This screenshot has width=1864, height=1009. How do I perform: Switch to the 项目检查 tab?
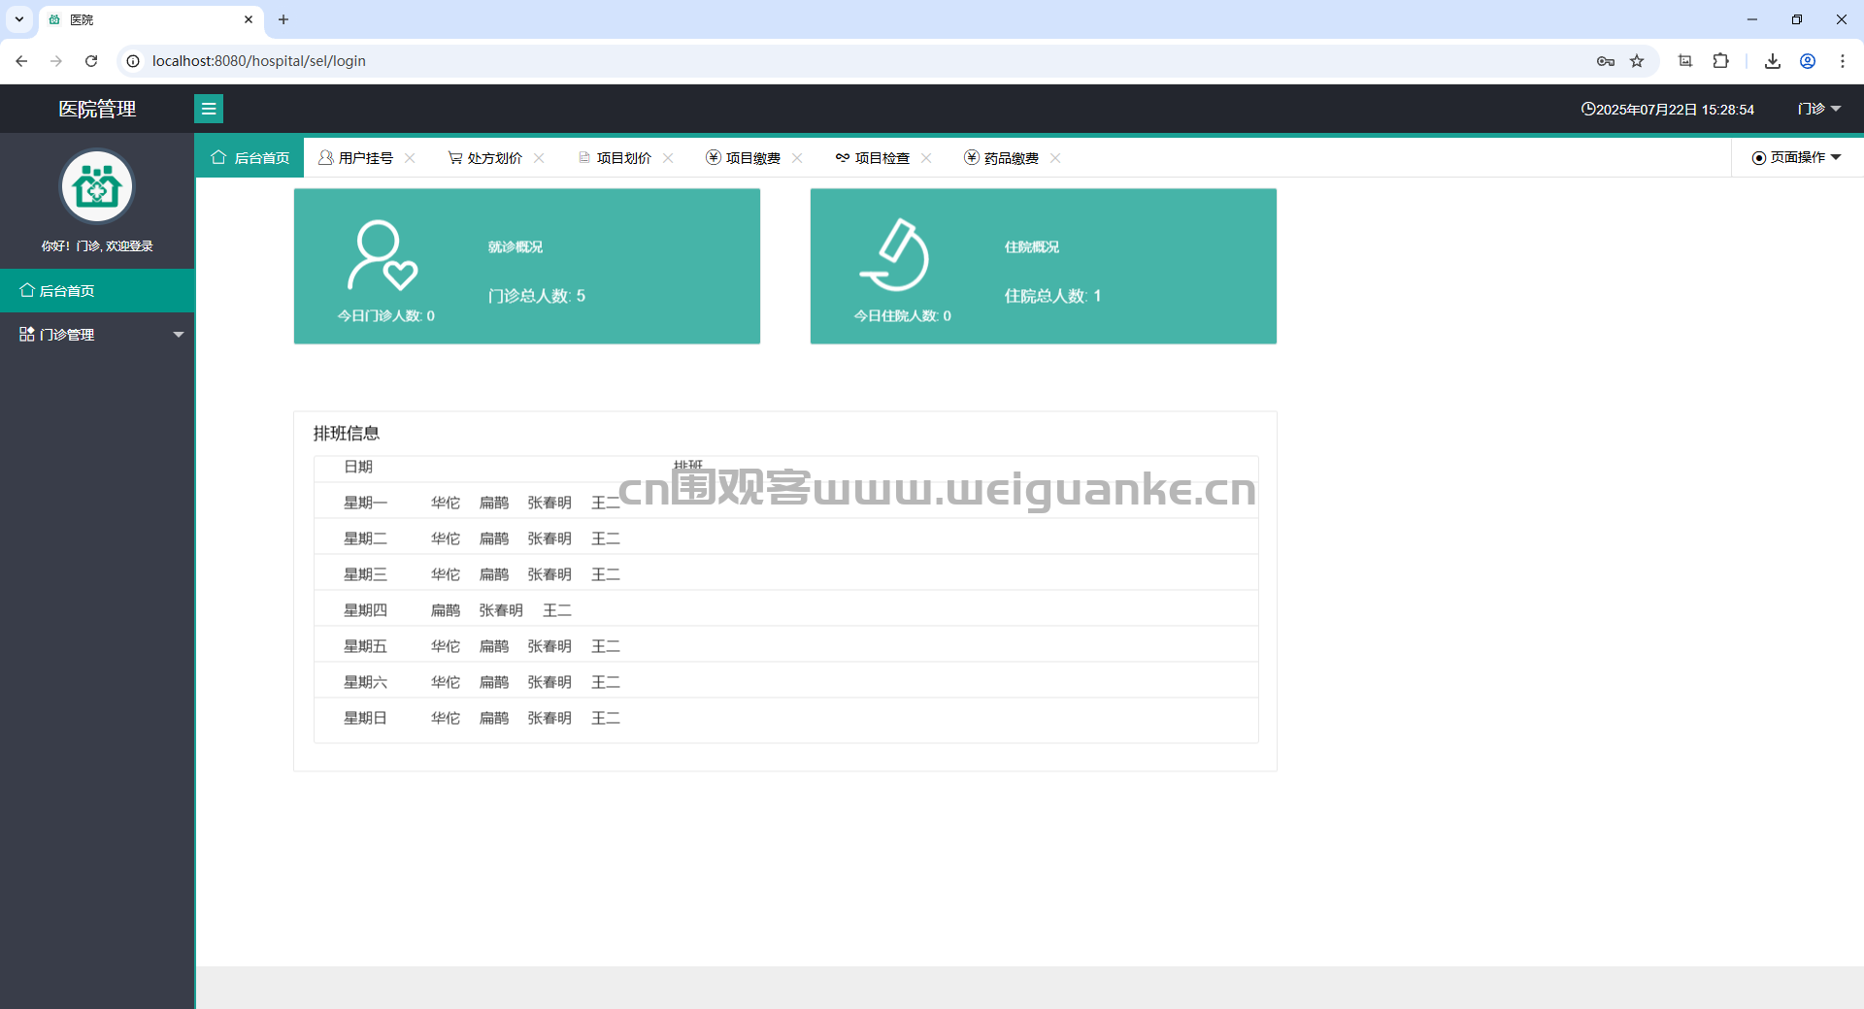pos(882,158)
